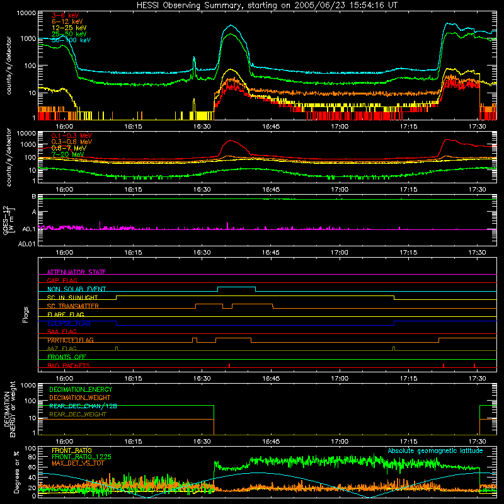Screen dimensions: 504x504
Task: Click the SAA_FLAG label
Action: pos(62,331)
